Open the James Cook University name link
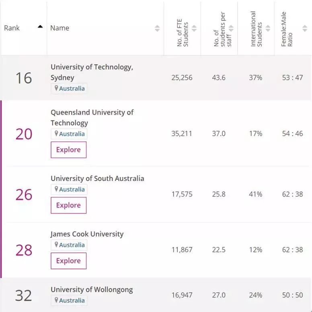The width and height of the screenshot is (312, 312). (x=87, y=234)
